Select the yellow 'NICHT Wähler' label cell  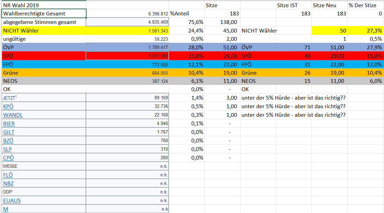[x=44, y=30]
